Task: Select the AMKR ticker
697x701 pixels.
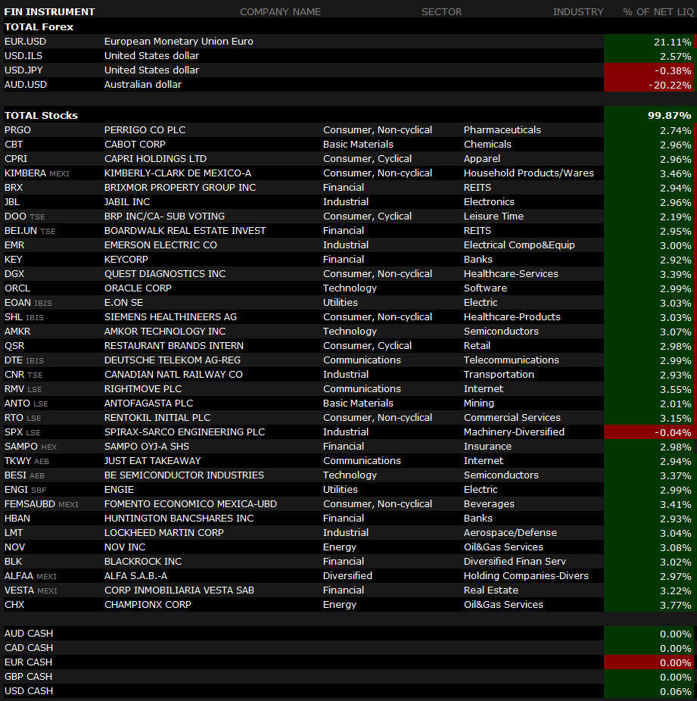Action: [17, 332]
